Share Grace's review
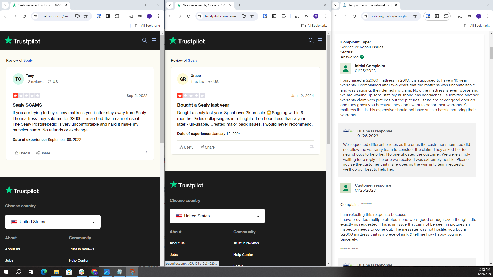The height and width of the screenshot is (277, 493). point(207,147)
